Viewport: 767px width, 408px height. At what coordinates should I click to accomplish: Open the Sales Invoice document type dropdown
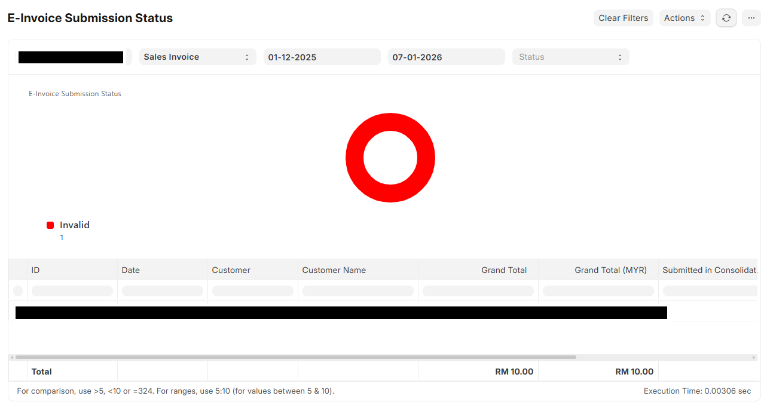(197, 57)
